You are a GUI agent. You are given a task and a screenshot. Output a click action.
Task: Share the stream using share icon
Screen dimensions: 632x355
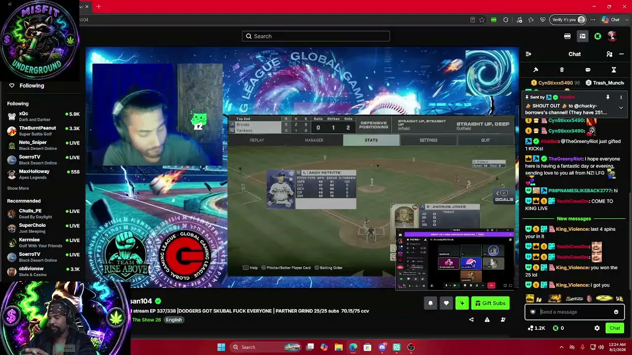point(471,319)
